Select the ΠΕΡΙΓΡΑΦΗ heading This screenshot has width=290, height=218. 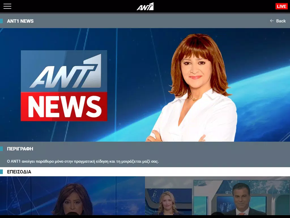click(20, 149)
